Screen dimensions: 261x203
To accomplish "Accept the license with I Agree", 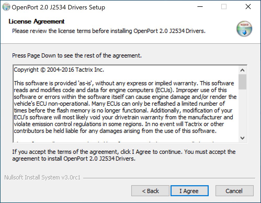I will 189,191.
